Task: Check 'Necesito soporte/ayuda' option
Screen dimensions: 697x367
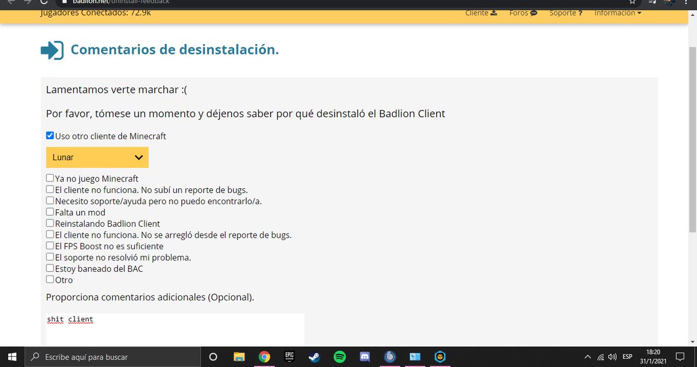Action: click(x=50, y=201)
